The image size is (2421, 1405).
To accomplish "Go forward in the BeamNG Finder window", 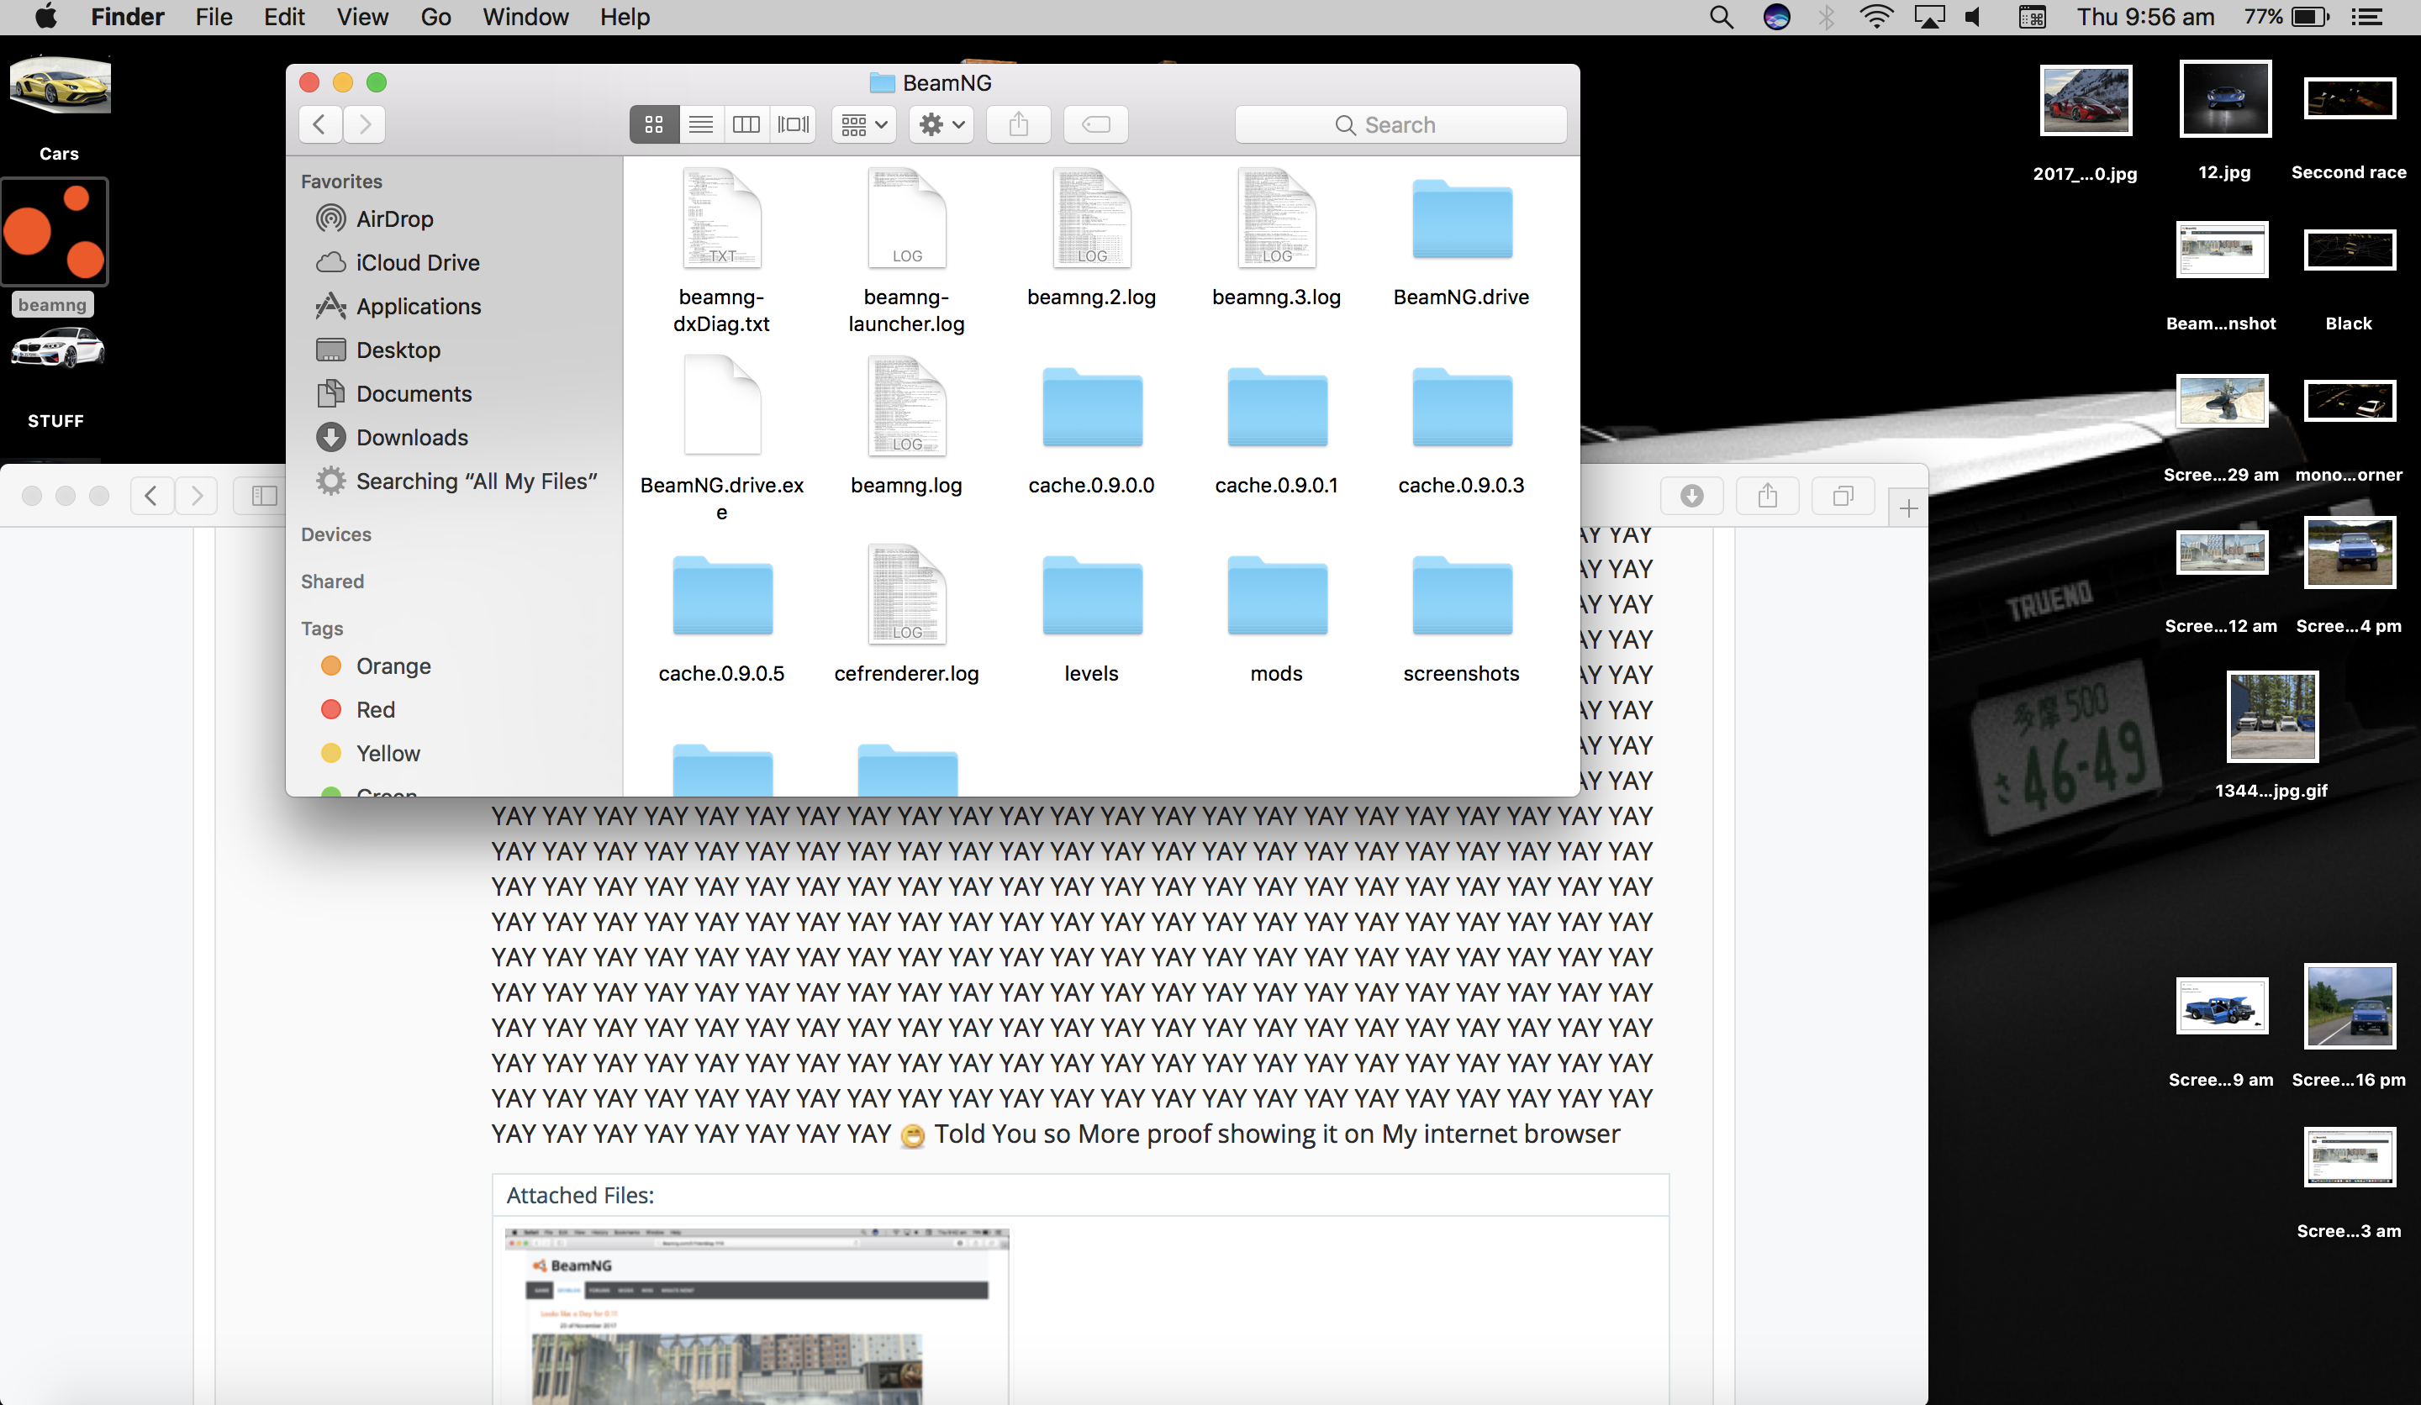I will click(x=364, y=125).
